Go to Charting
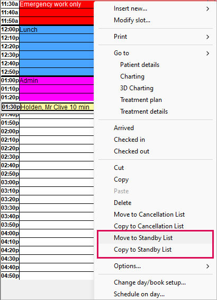This screenshot has width=217, height=300. [132, 76]
